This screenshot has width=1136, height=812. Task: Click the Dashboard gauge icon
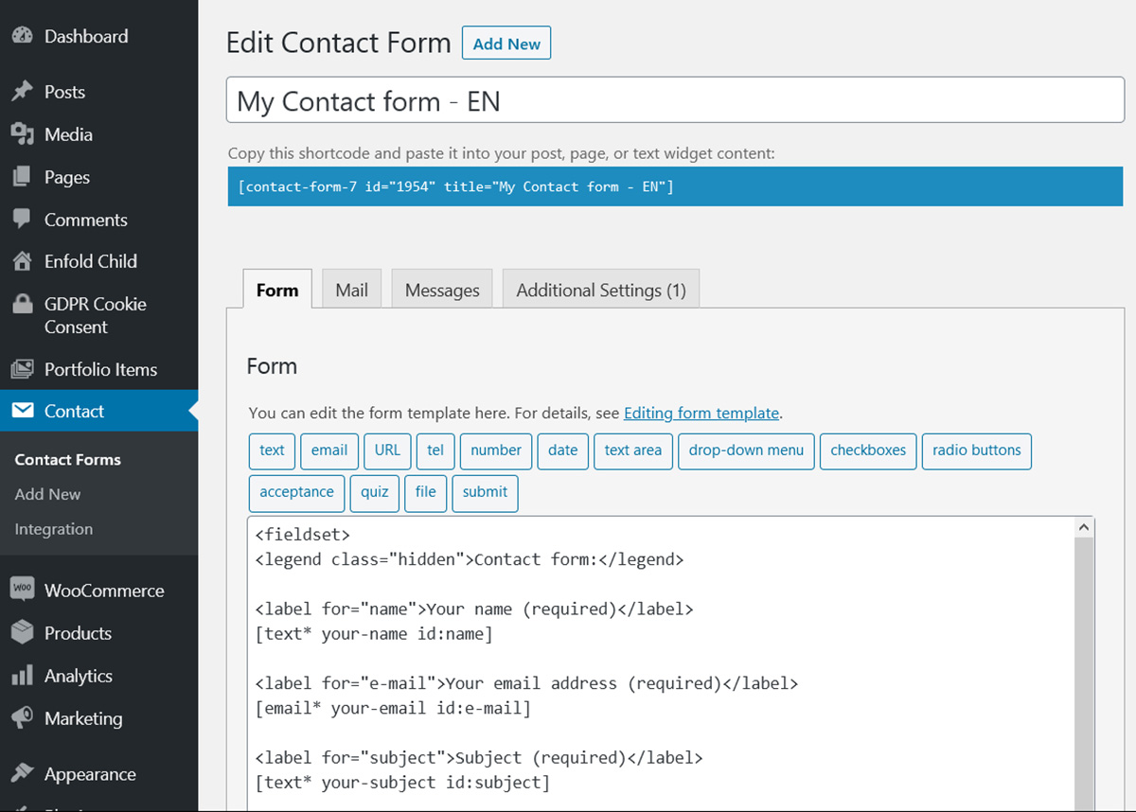[22, 36]
